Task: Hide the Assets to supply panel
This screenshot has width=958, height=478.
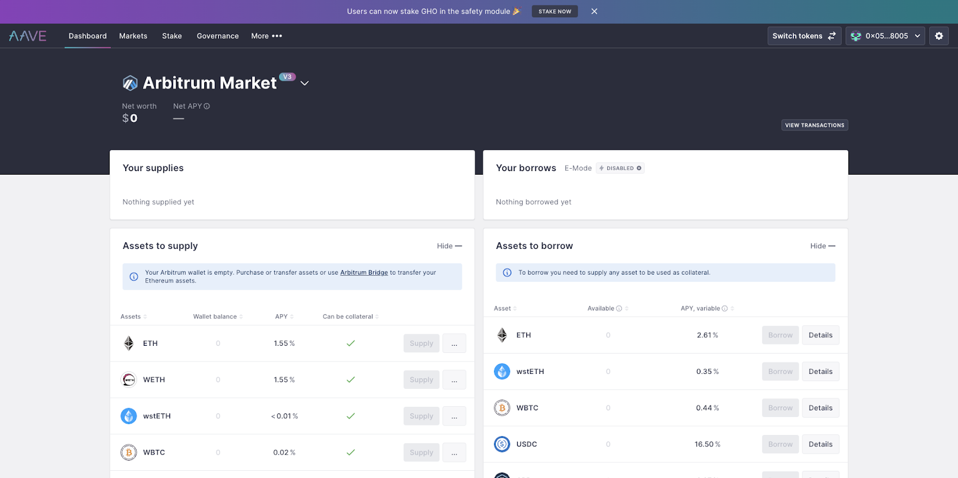Action: click(449, 246)
